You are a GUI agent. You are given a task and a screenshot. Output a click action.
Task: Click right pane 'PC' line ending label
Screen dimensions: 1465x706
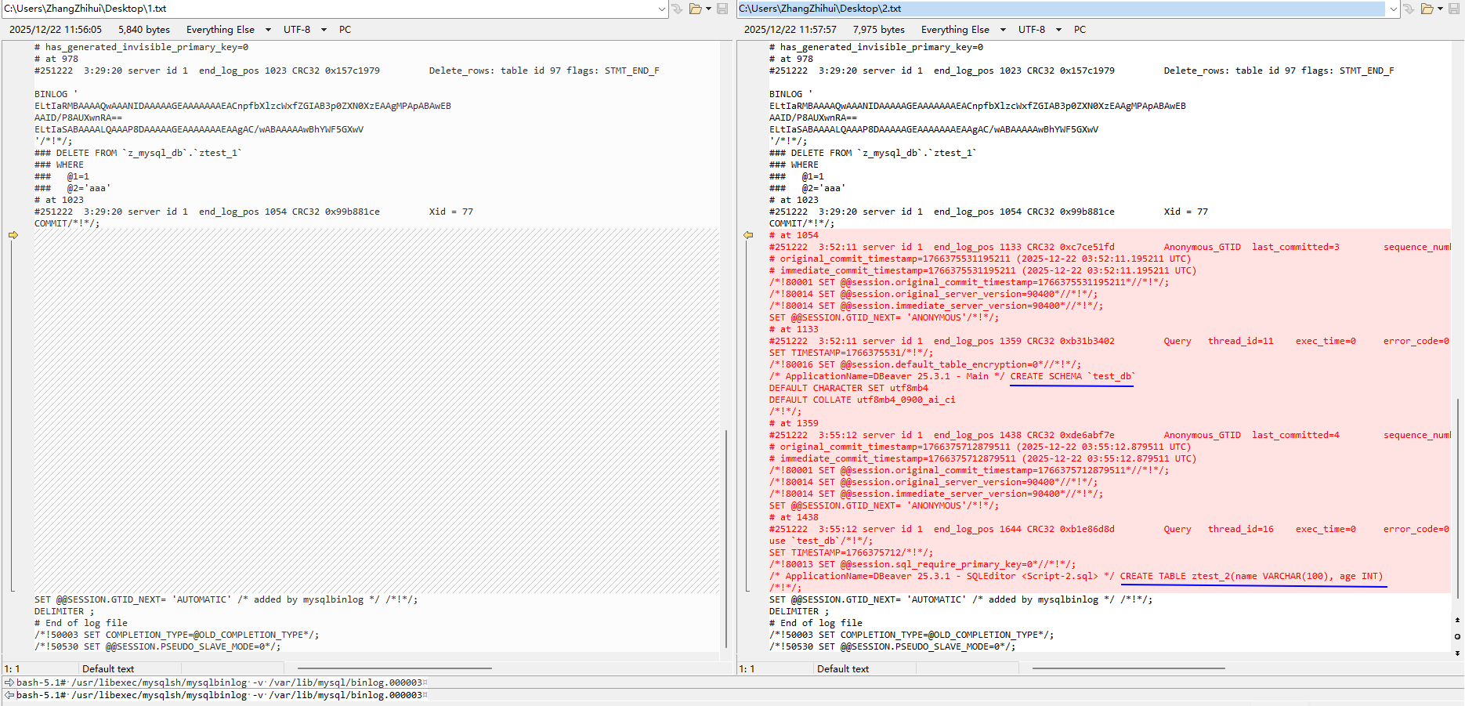[x=1080, y=30]
